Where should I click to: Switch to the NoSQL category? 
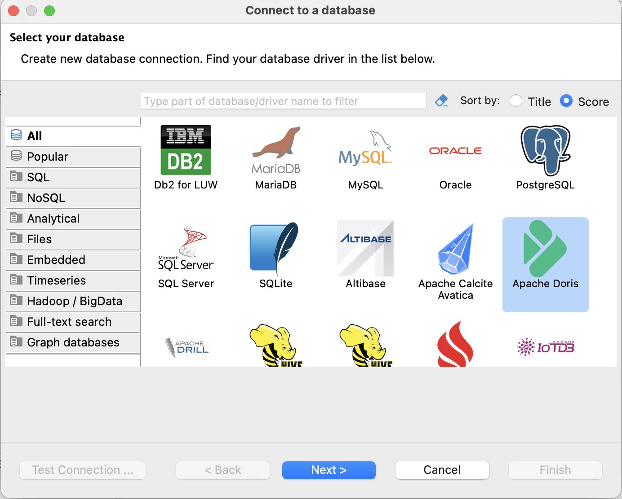[73, 198]
